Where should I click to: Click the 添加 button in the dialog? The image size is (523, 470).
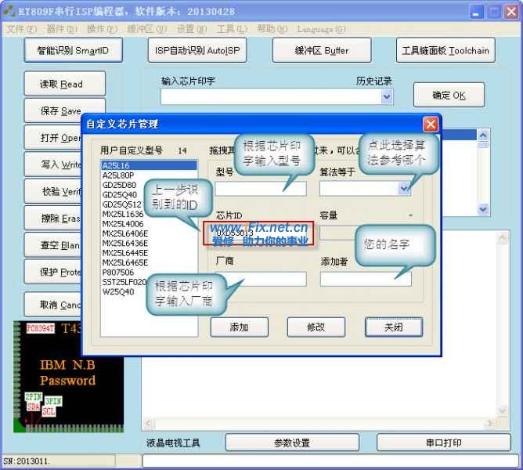pyautogui.click(x=239, y=327)
